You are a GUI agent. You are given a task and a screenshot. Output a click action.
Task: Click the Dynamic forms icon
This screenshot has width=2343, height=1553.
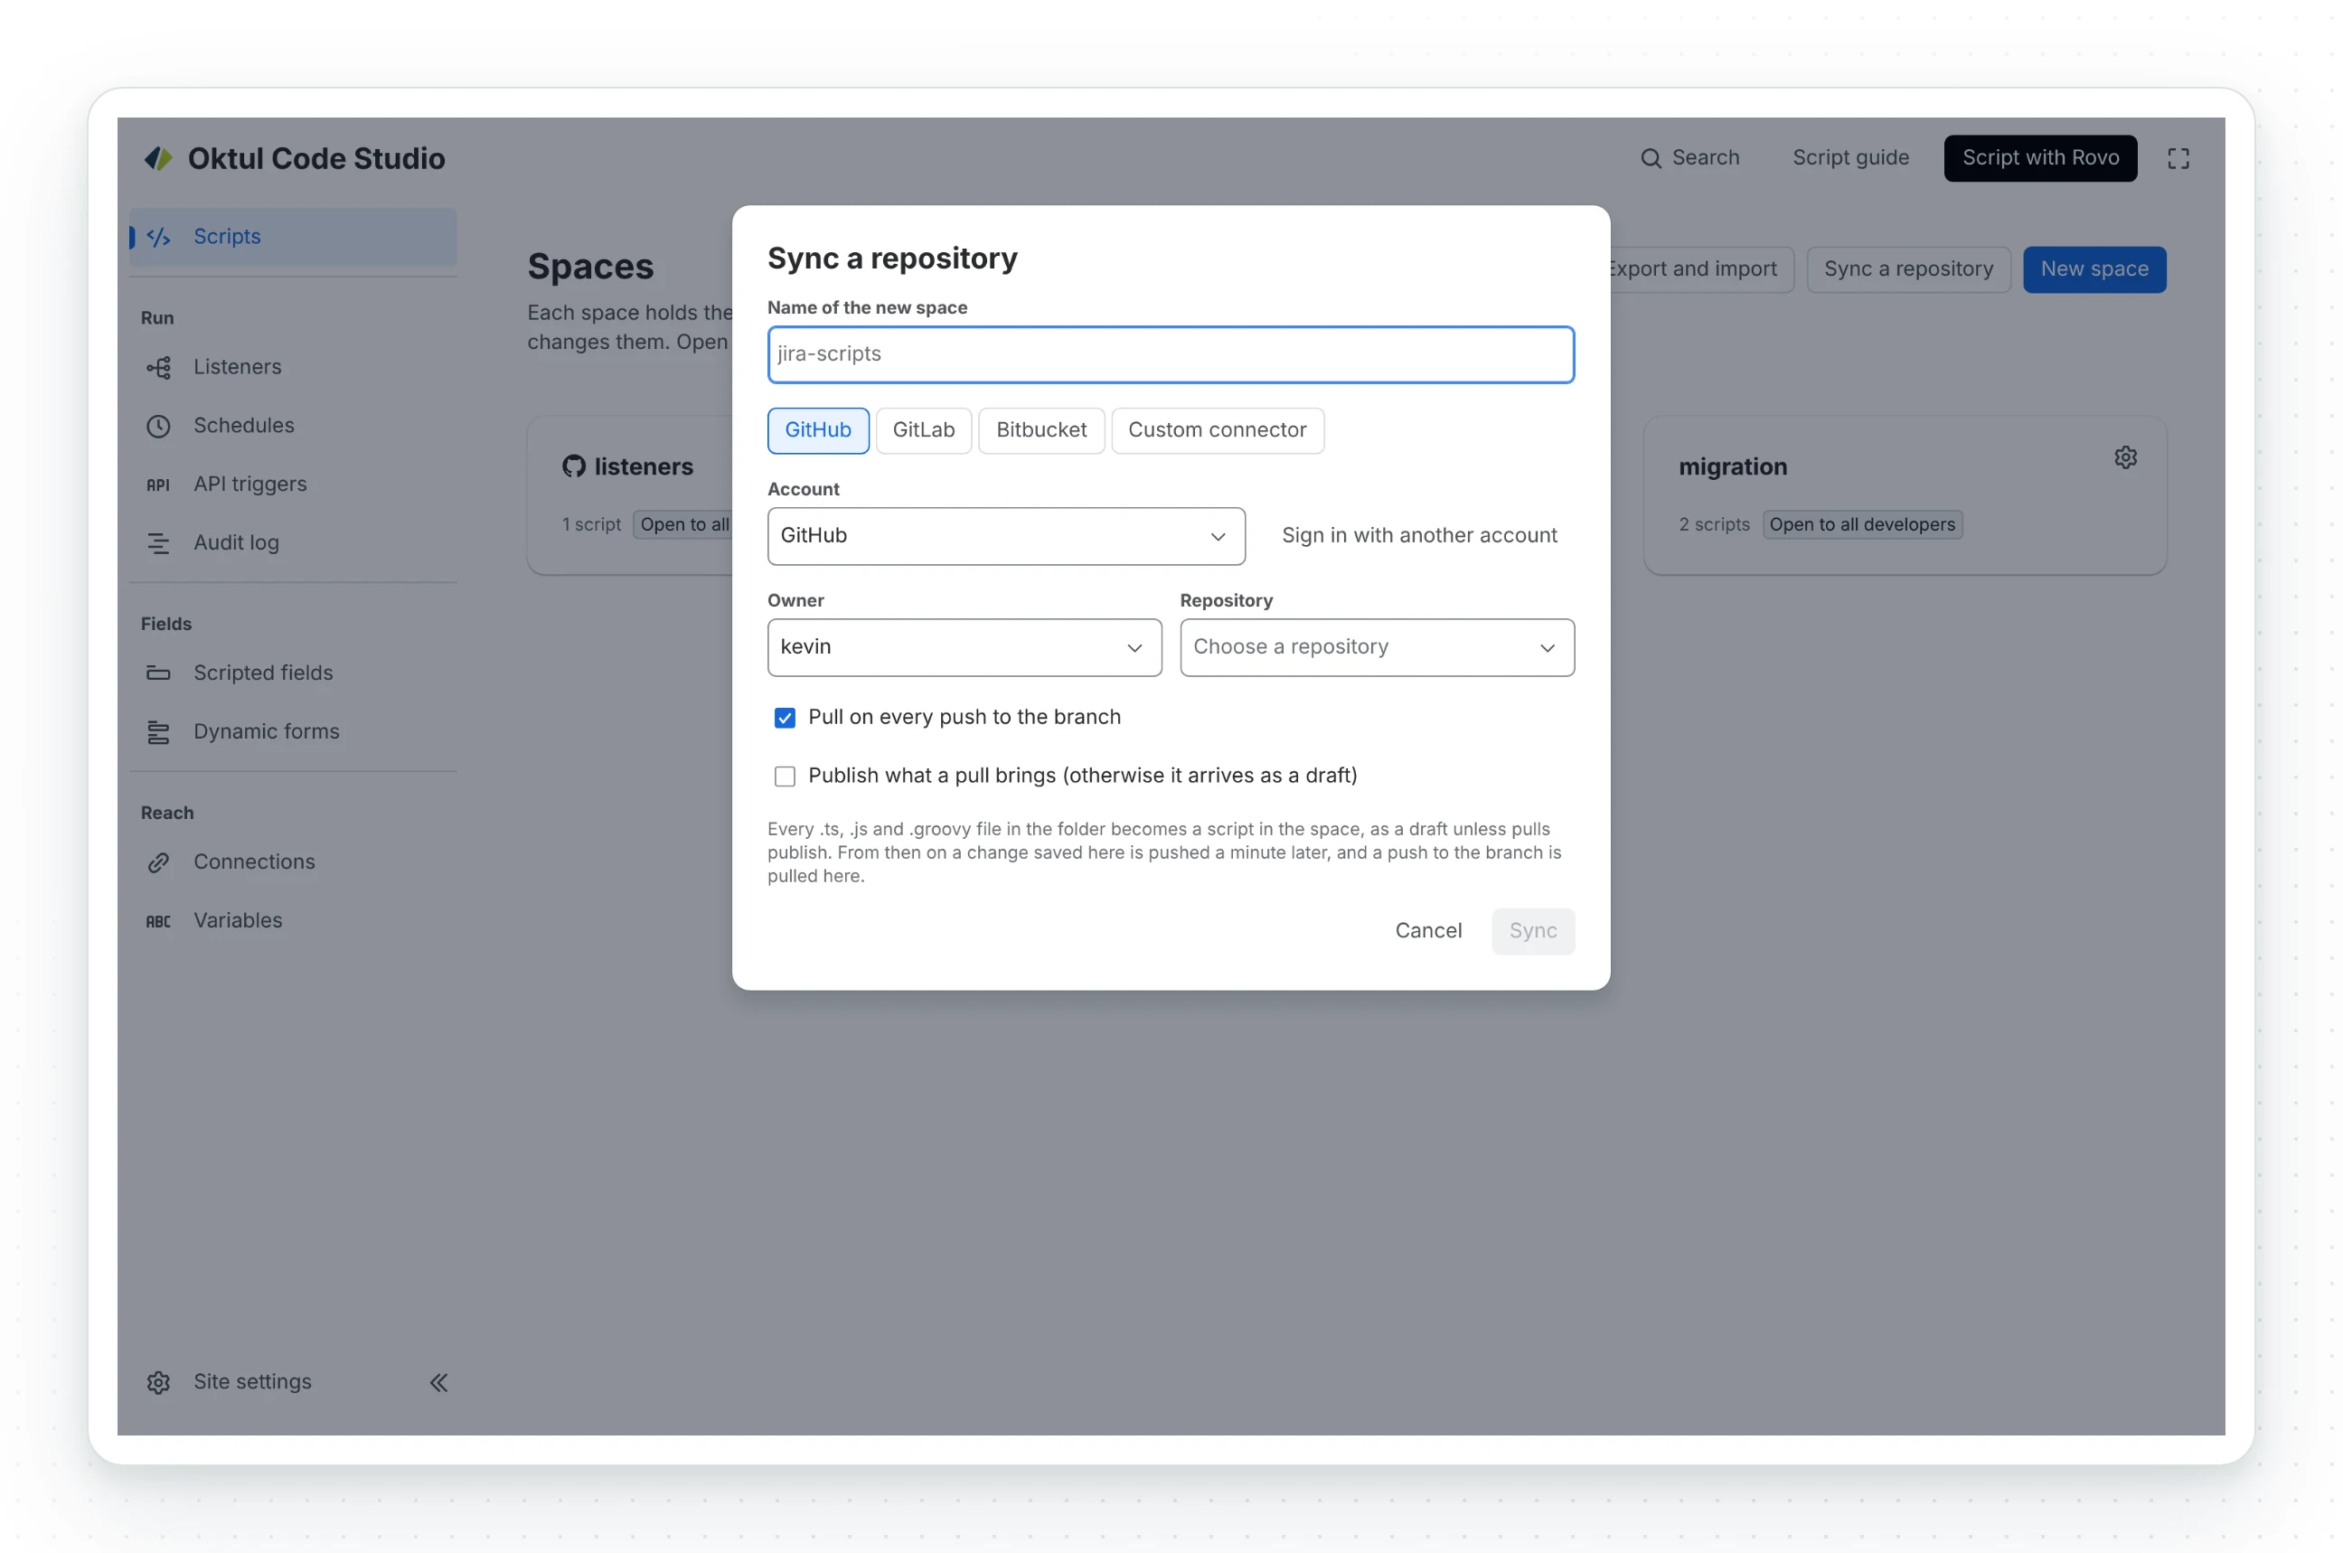[x=158, y=732]
